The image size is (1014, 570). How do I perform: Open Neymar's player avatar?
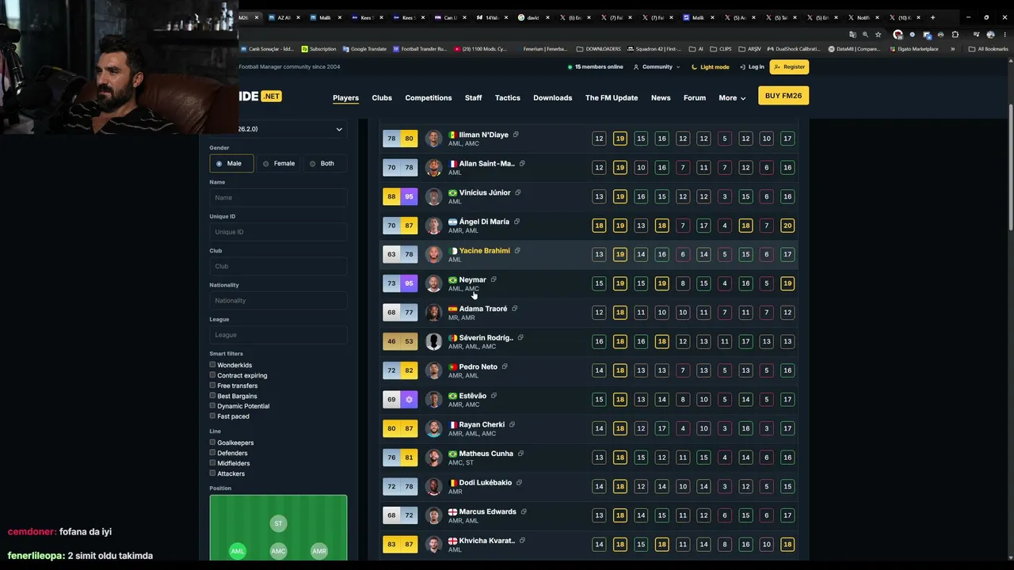point(433,283)
